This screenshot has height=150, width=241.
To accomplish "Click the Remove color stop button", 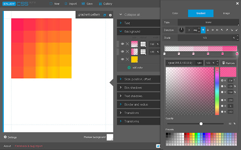I will [x=229, y=63].
